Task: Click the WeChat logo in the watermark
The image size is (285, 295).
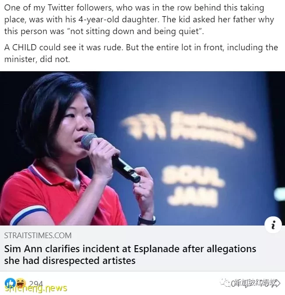Action: coord(225,282)
